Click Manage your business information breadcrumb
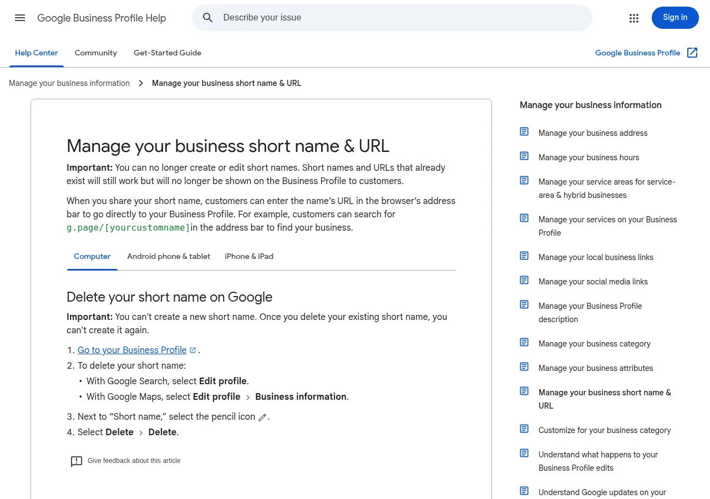 pos(69,83)
